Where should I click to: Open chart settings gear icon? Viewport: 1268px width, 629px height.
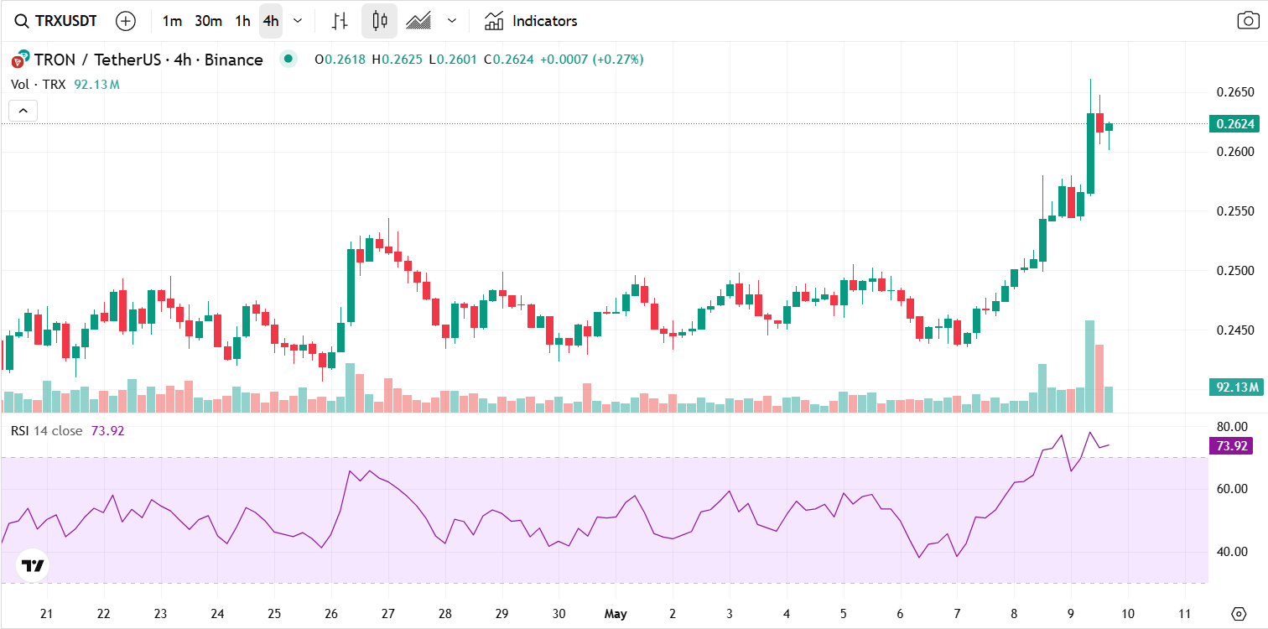click(x=1238, y=613)
